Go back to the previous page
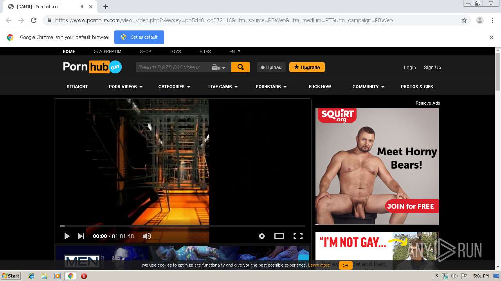Screen dimensions: 501x281 coord(9,20)
